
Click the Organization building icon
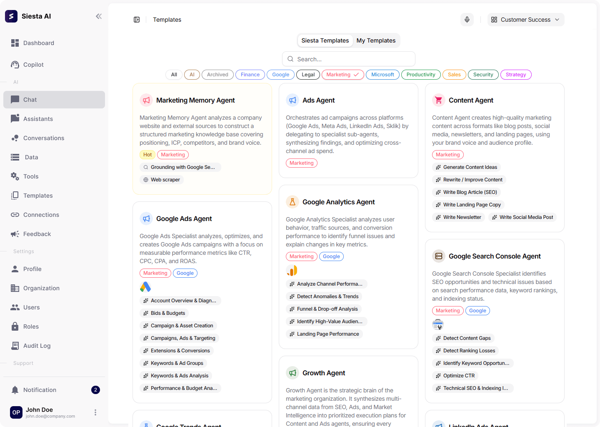(15, 288)
